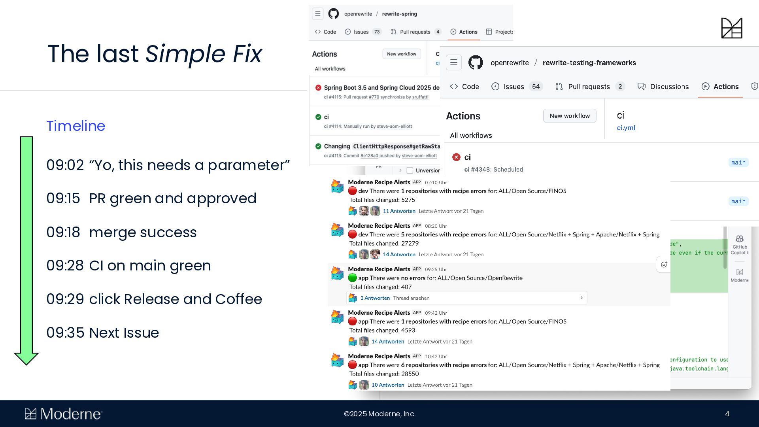Open 11 Antworten thread replies
Viewport: 759px width, 427px height.
pos(399,211)
